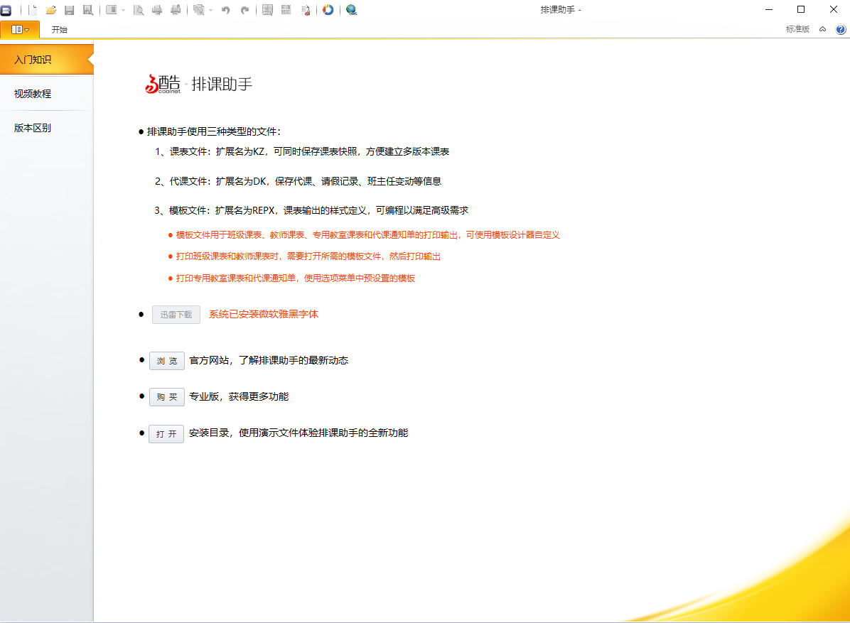Click 购买 to buy the professional version

click(x=166, y=397)
